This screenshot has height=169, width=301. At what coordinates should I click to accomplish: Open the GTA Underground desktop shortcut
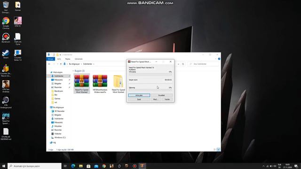click(x=6, y=102)
